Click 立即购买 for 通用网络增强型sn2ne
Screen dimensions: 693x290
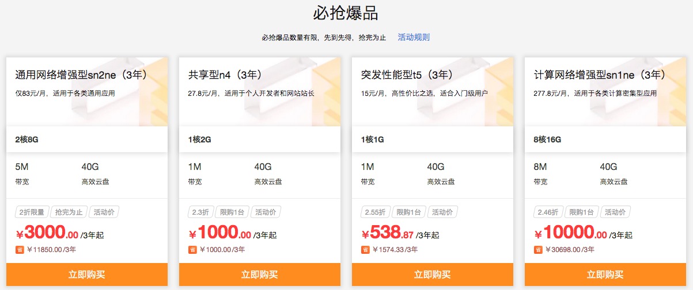pyautogui.click(x=87, y=274)
